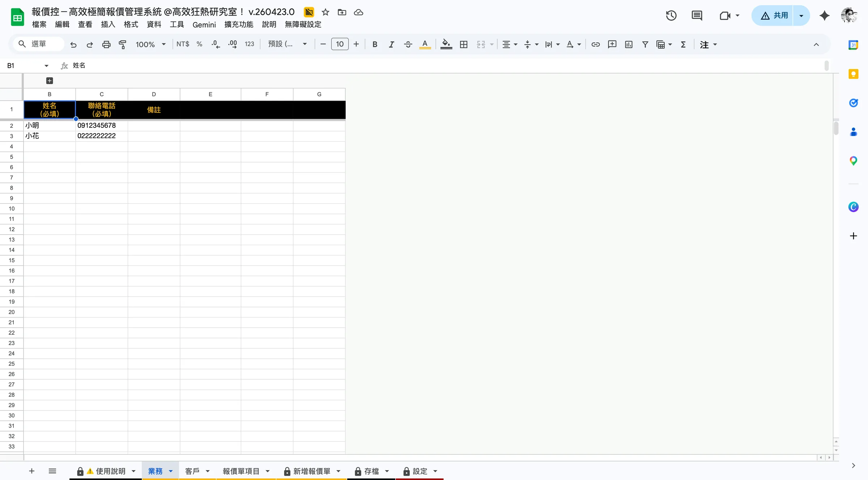Open Google Maps in side panel

[x=854, y=161]
